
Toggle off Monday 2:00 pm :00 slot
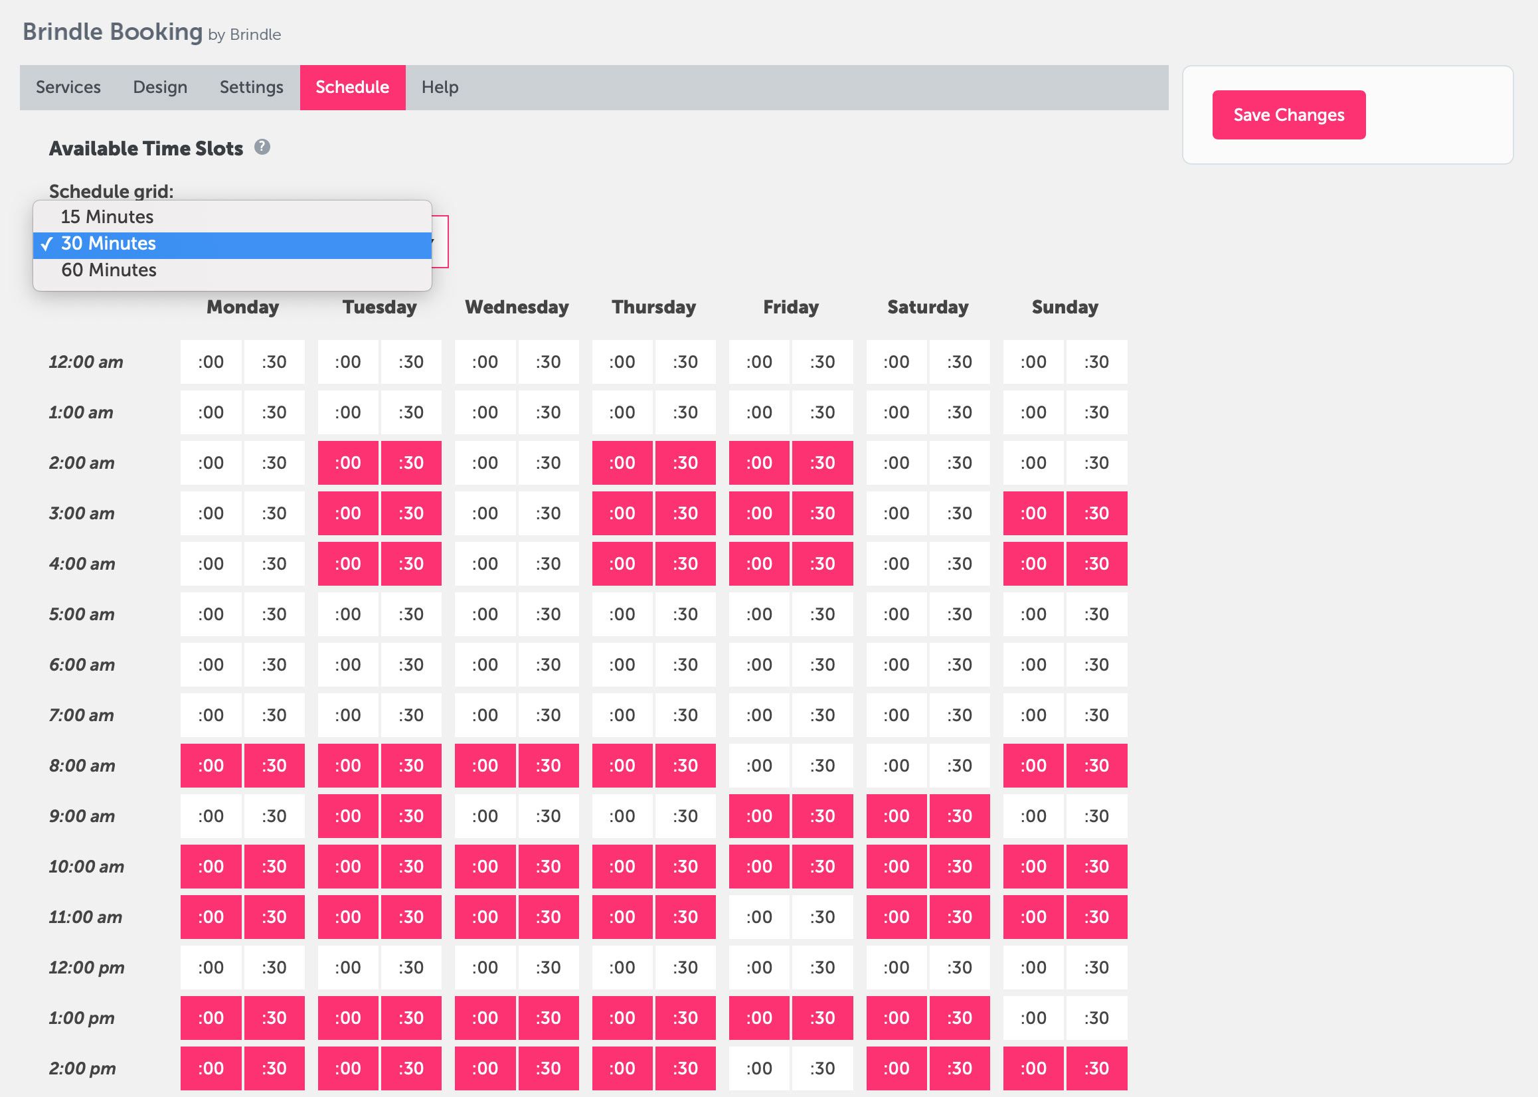point(211,1068)
